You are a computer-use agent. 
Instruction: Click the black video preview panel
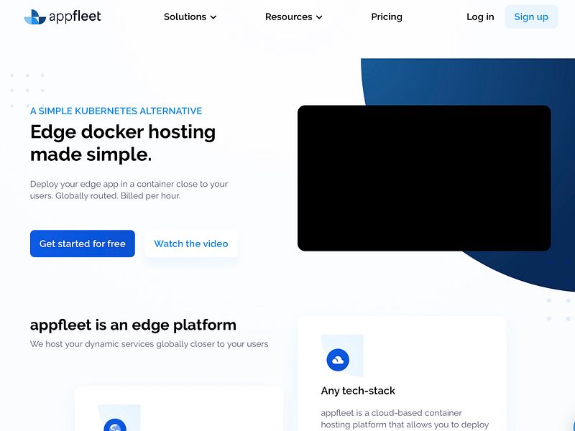(x=424, y=178)
